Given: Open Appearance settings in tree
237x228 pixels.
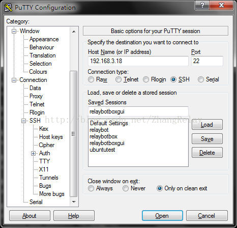Looking at the screenshot, I should 44,39.
